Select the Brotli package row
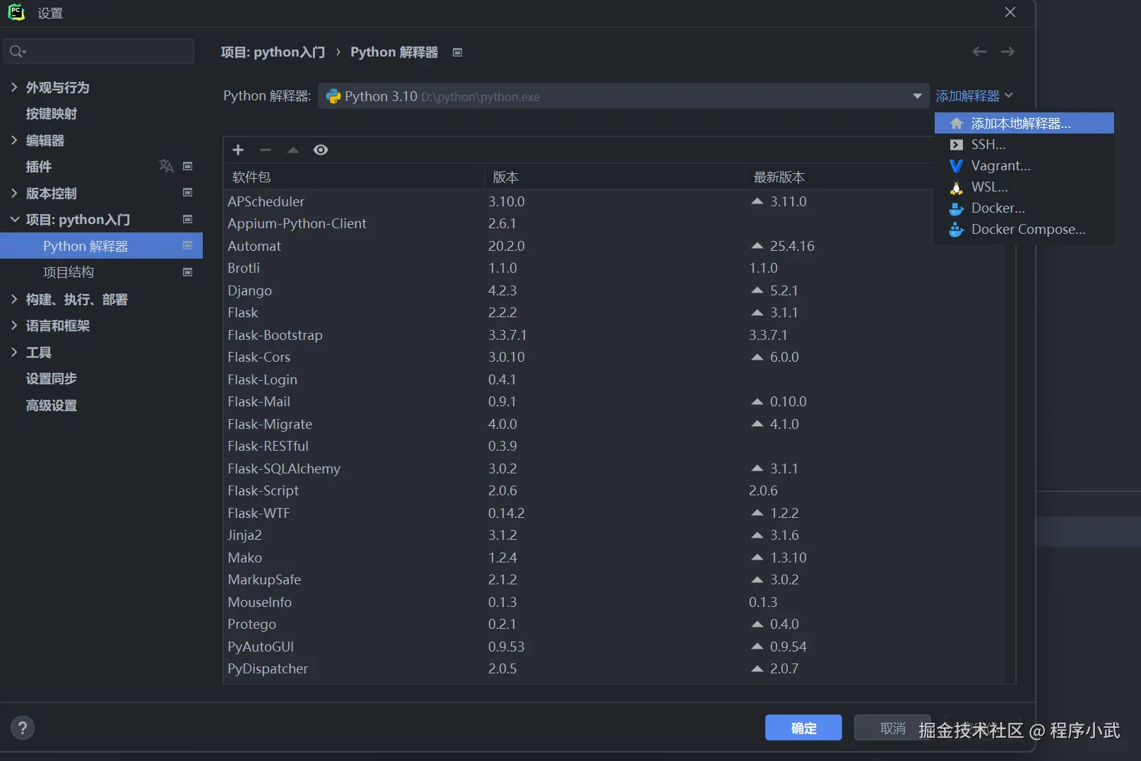The image size is (1141, 761). coord(614,268)
